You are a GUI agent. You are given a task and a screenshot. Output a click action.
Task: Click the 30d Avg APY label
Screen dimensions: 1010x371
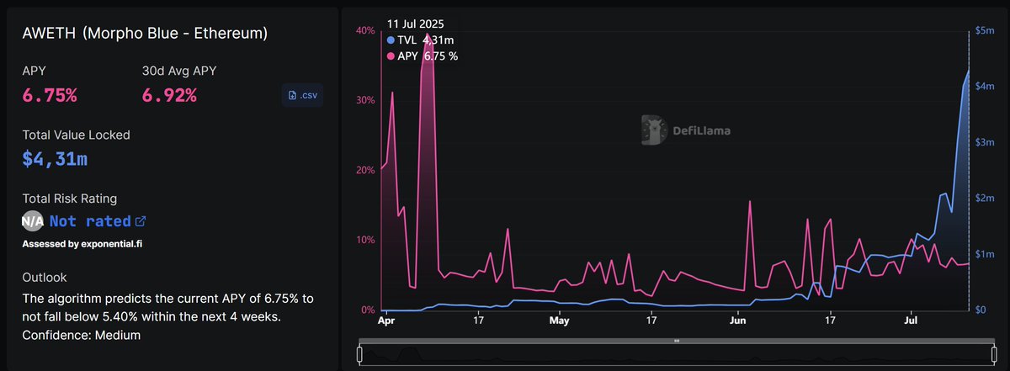click(x=181, y=70)
